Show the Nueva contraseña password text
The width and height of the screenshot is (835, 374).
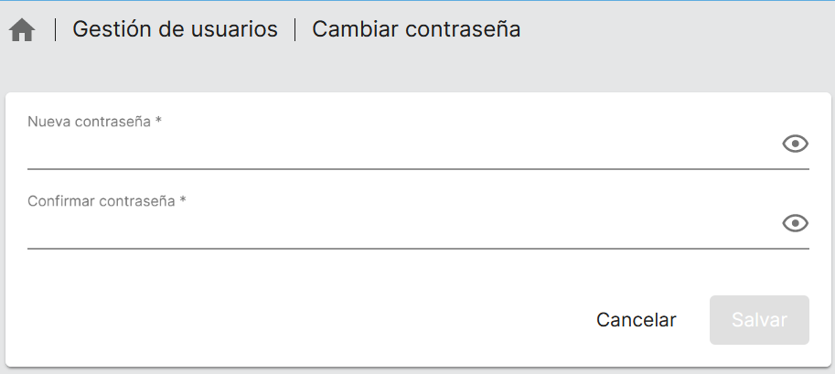click(796, 144)
